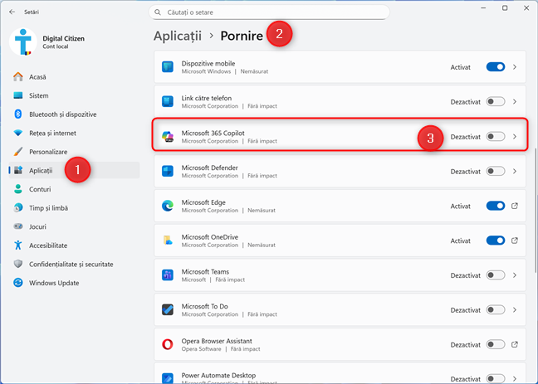Select Aplicații in the sidebar
538x384 pixels.
click(74, 170)
